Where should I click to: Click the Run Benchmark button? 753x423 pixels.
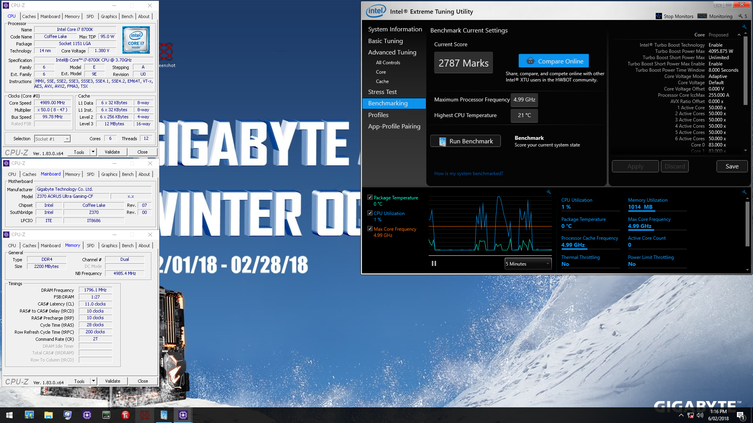465,141
